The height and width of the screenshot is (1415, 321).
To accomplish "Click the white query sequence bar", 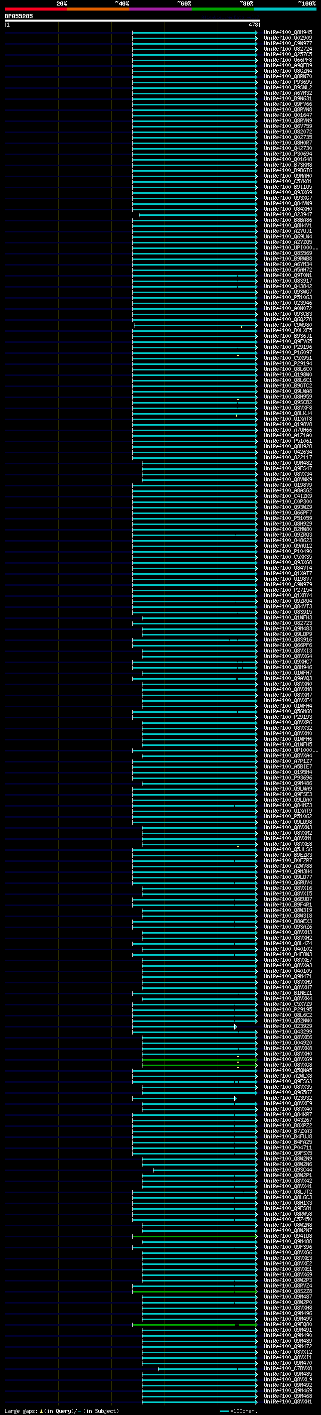I will (x=132, y=20).
